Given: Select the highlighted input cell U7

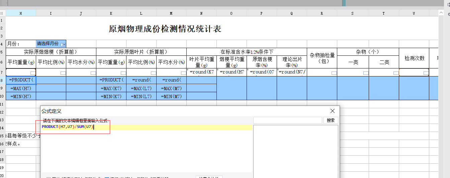Looking at the screenshot, I should [414, 72].
